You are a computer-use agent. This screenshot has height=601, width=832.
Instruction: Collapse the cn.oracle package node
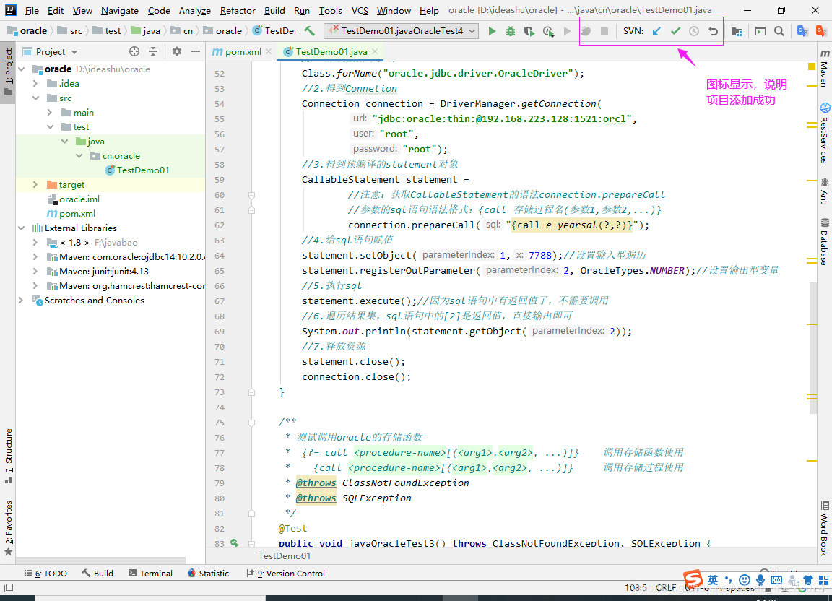(x=79, y=155)
